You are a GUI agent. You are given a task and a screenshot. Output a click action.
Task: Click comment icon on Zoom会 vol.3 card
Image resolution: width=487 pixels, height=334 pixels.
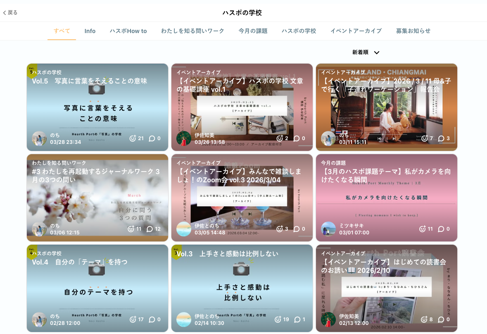[x=297, y=229]
